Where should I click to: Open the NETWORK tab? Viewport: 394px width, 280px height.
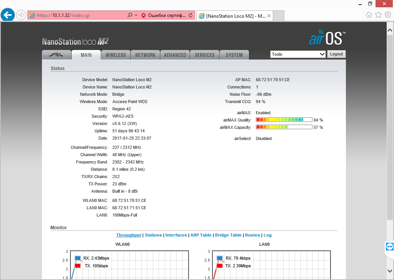[x=145, y=55]
